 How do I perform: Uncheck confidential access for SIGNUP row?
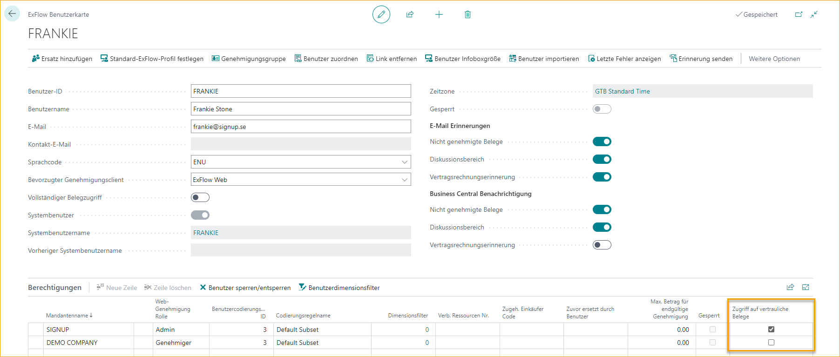tap(771, 329)
